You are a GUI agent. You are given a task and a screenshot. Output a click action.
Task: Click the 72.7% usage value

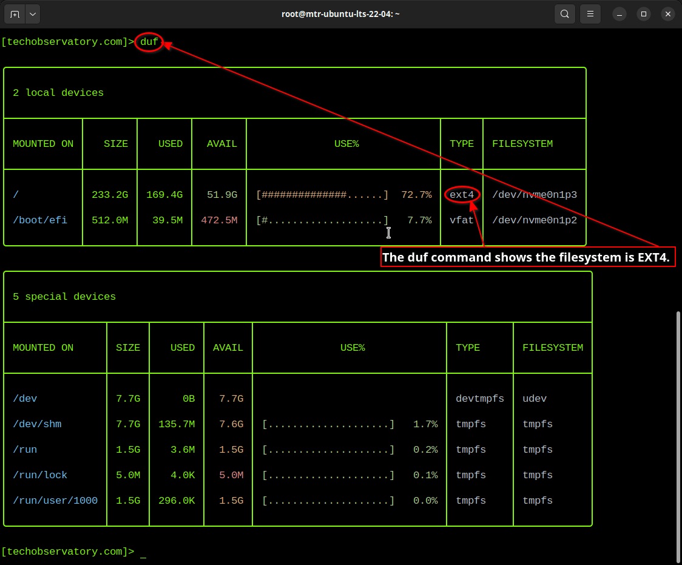pos(417,195)
